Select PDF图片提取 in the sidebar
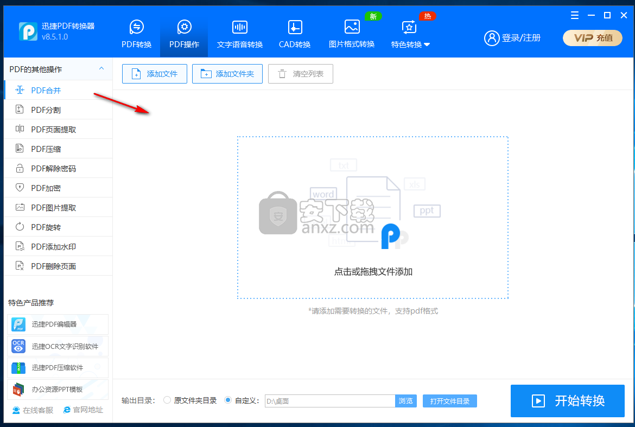635x427 pixels. coord(58,207)
